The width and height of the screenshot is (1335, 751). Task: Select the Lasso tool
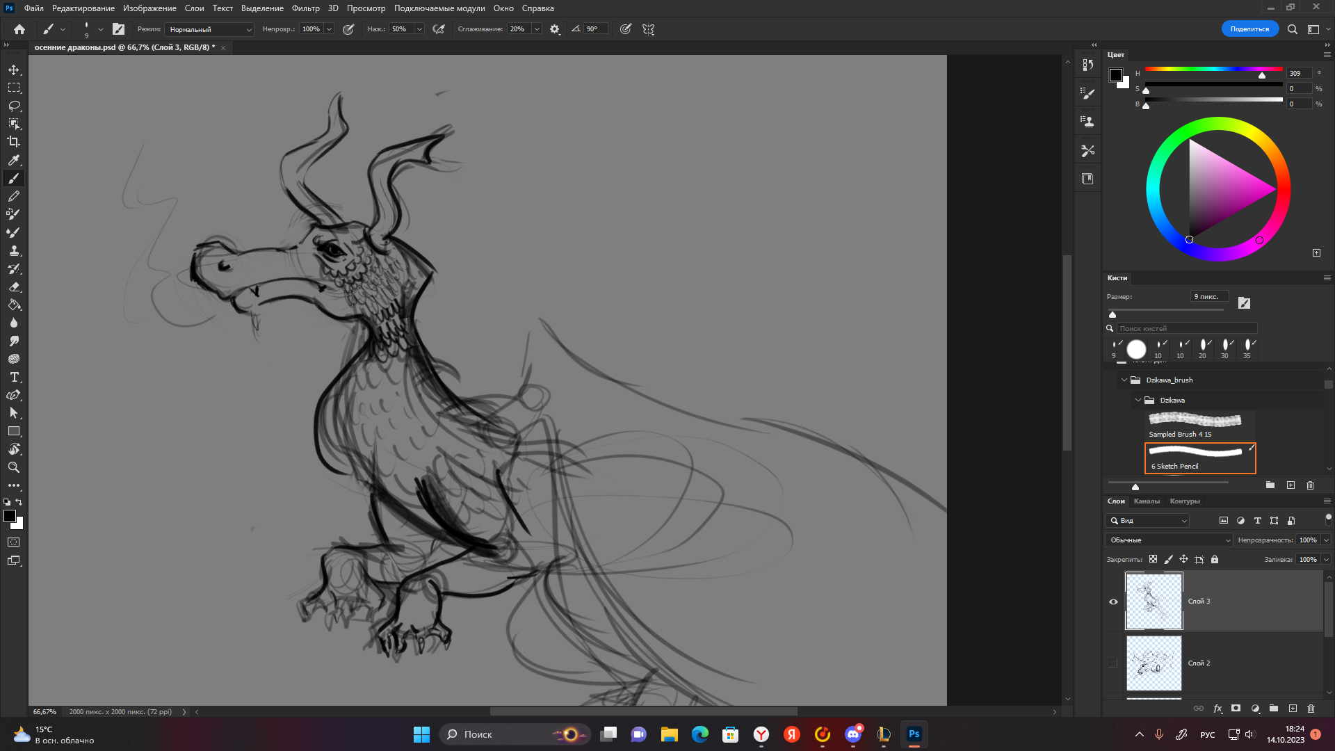pos(14,106)
